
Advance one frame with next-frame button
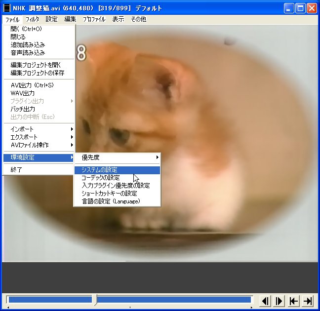coord(279,301)
